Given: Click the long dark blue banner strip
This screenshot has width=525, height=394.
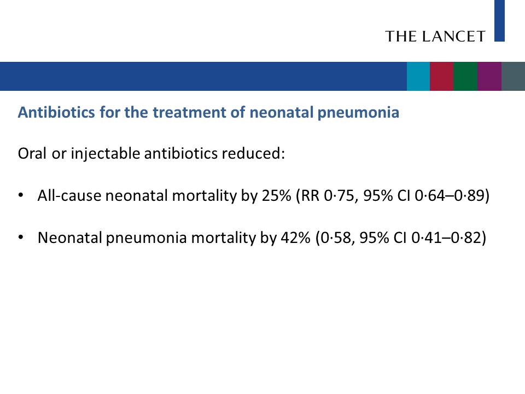Looking at the screenshot, I should click(203, 76).
